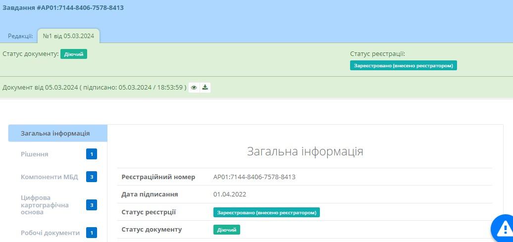Select the №1 від 05.03.2024 revision tab
Viewport: 513px width, 242px height.
click(x=69, y=36)
